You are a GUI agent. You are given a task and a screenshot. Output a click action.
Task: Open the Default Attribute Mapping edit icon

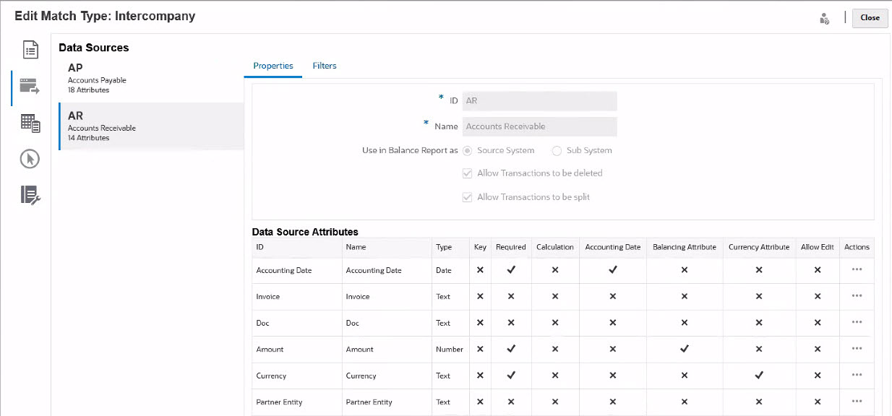coord(30,195)
